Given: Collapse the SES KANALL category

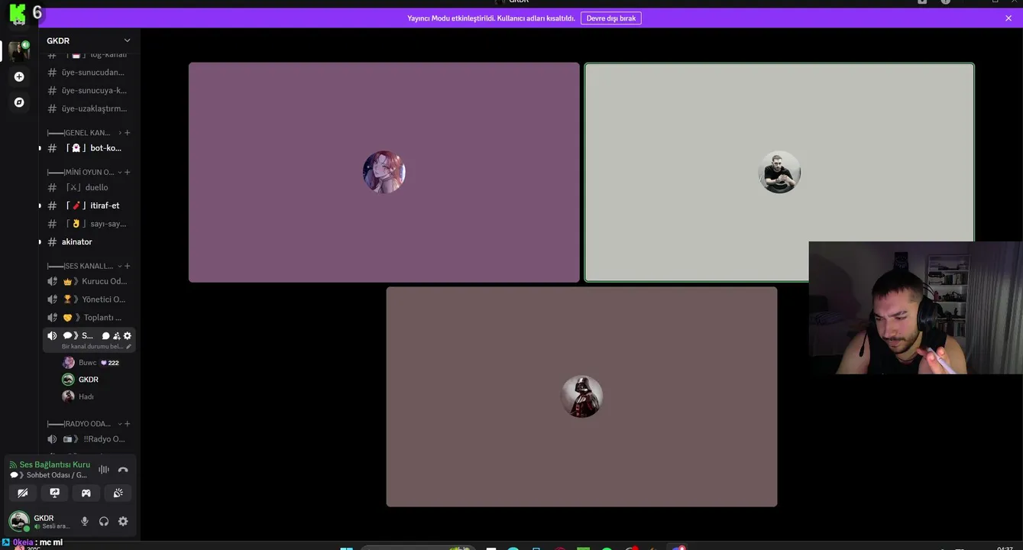Looking at the screenshot, I should (82, 267).
